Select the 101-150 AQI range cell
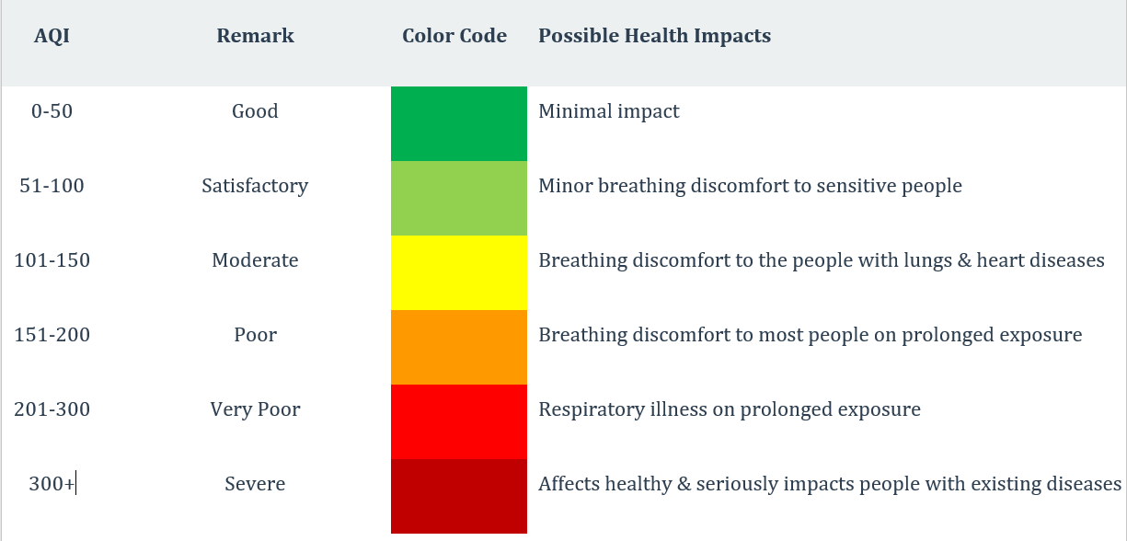The height and width of the screenshot is (541, 1127). click(x=52, y=260)
